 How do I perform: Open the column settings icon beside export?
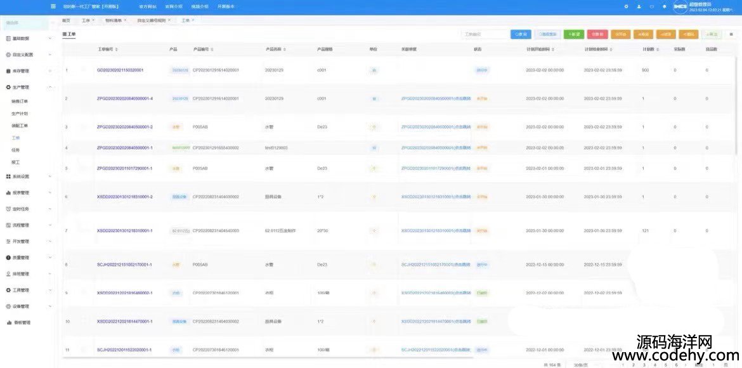(x=731, y=34)
